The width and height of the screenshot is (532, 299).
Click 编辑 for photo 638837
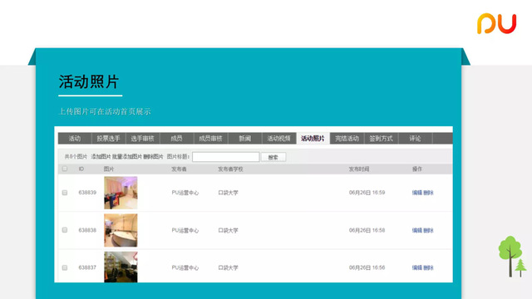pyautogui.click(x=417, y=267)
